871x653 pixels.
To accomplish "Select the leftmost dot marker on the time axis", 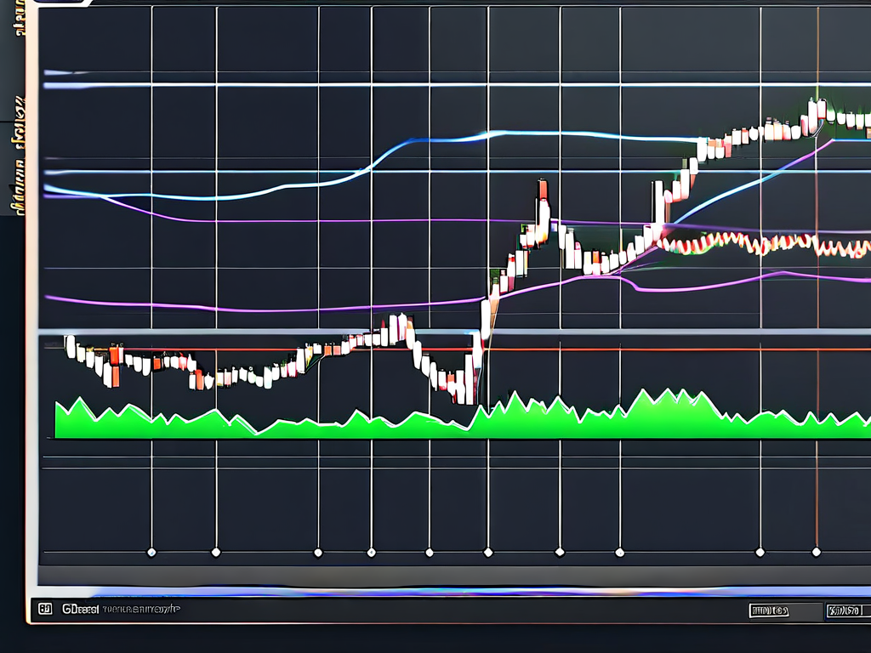I will click(x=151, y=552).
